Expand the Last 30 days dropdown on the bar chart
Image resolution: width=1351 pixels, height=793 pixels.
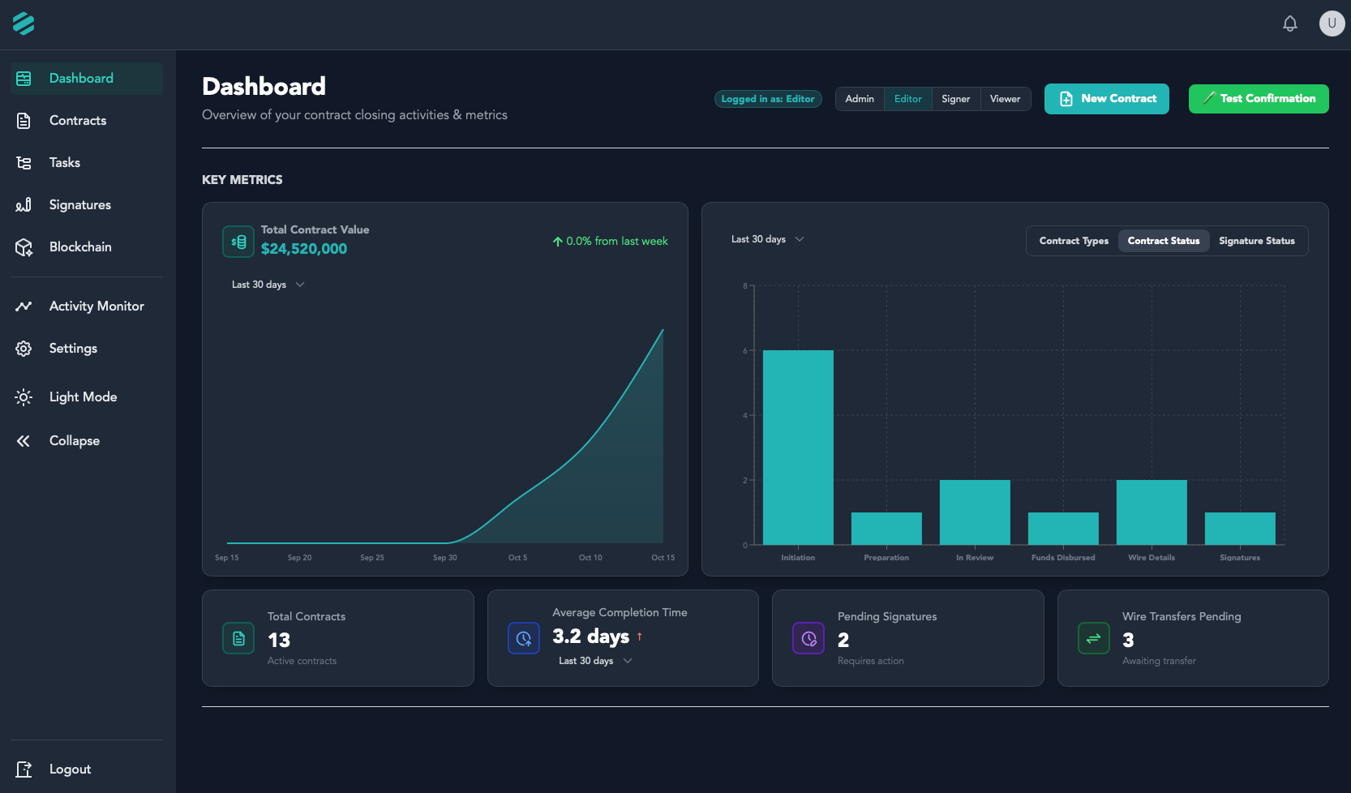[x=767, y=238]
